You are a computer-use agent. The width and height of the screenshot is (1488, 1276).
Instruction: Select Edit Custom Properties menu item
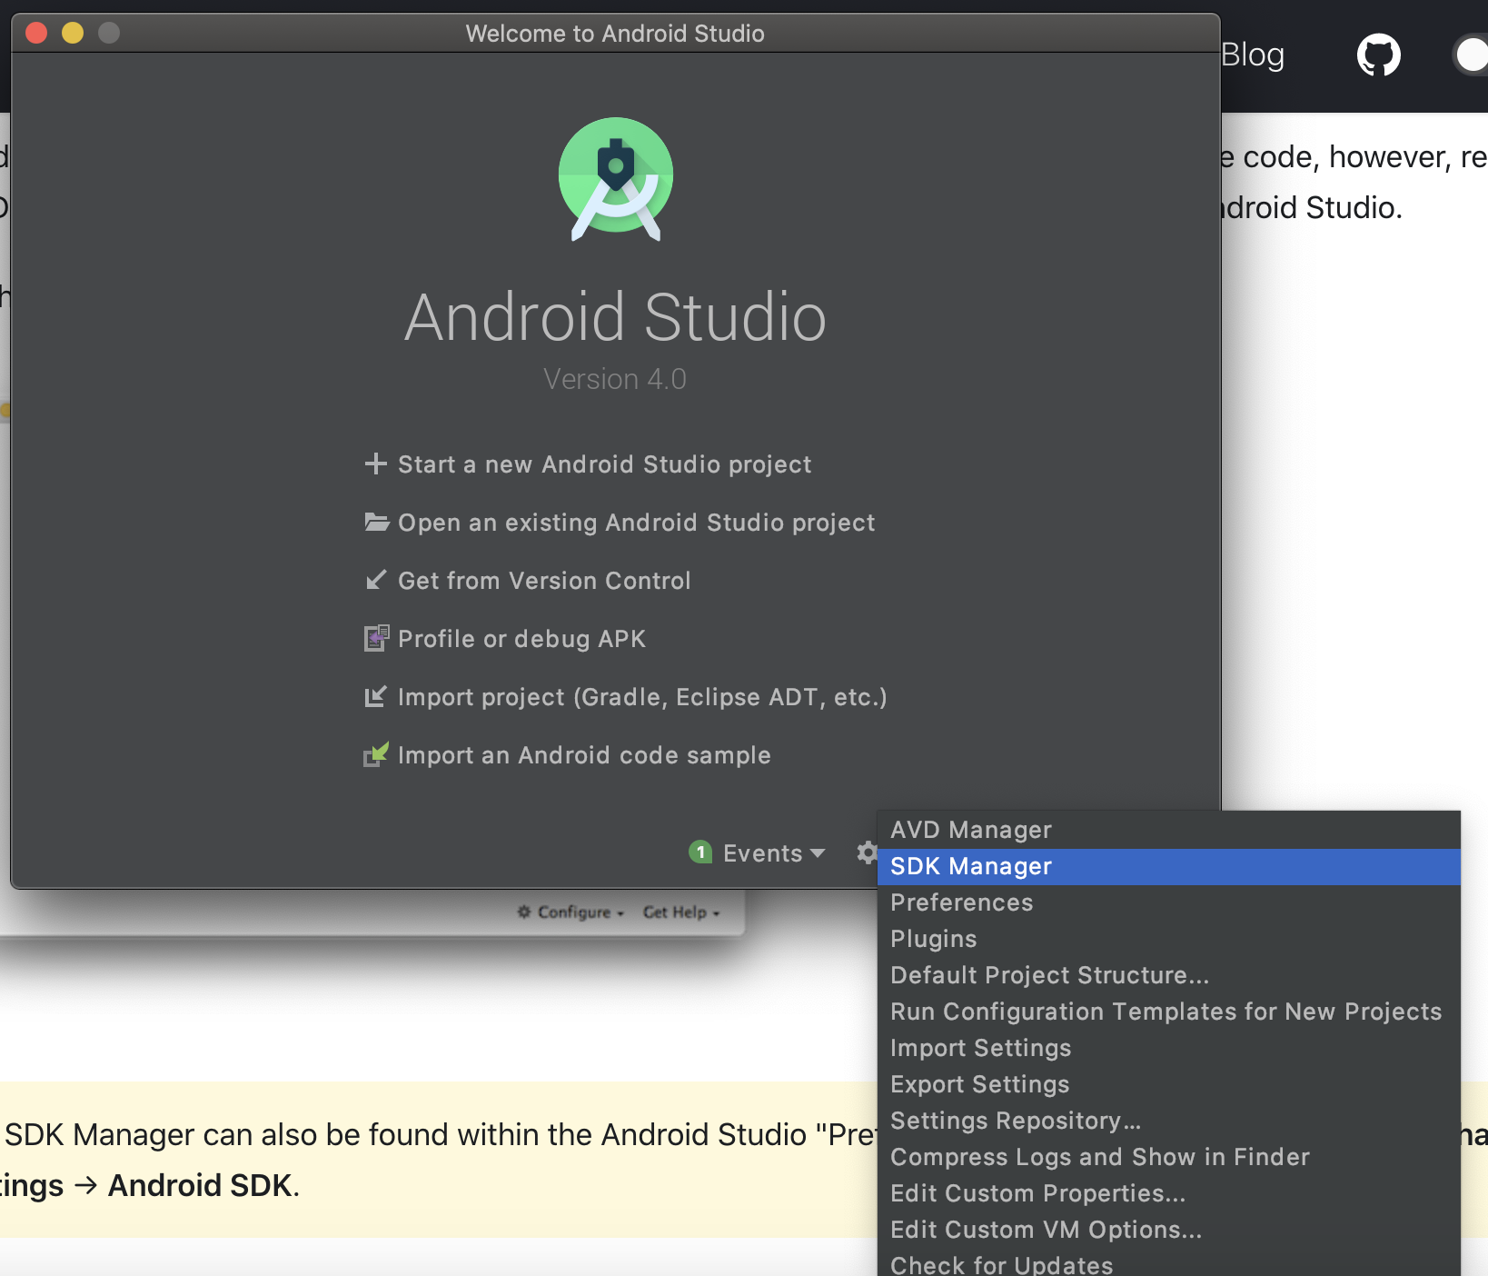1168,1193
